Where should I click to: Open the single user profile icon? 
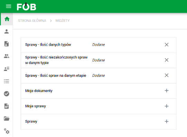point(7,31)
